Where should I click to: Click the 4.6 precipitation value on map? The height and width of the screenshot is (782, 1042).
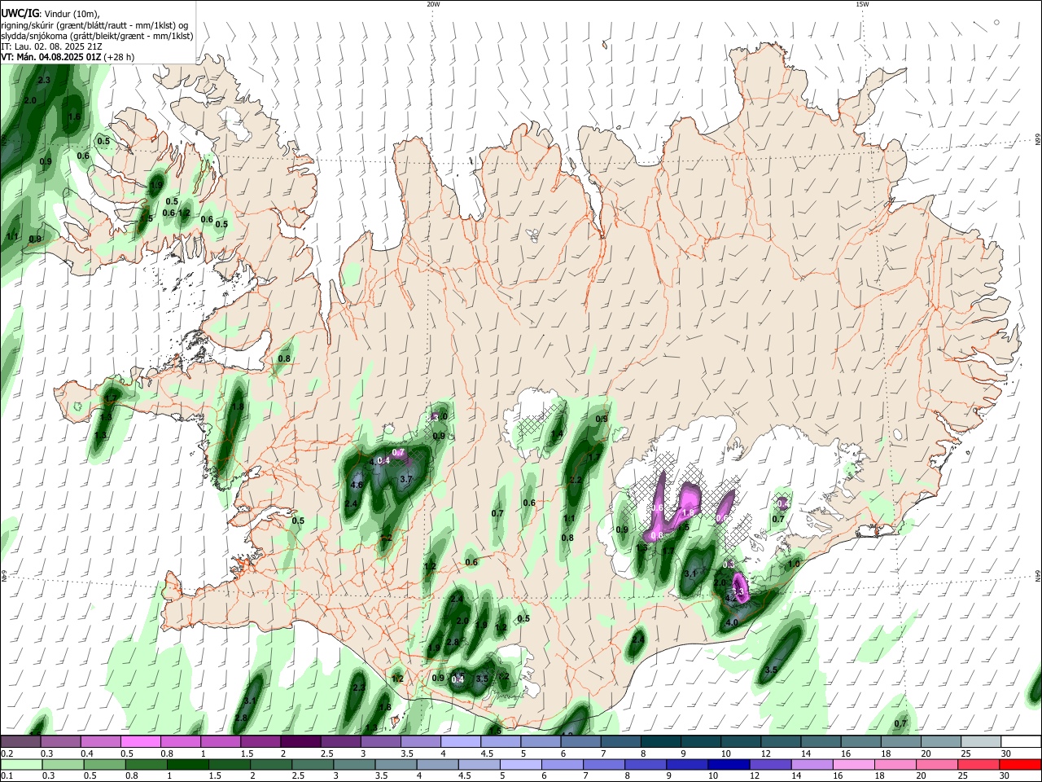pos(357,485)
